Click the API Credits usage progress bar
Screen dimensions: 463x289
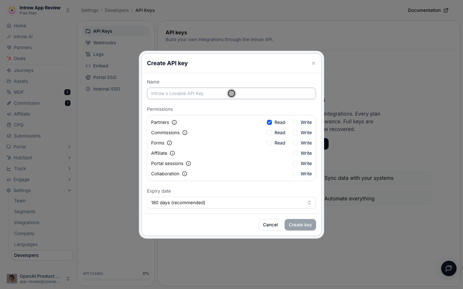pyautogui.click(x=116, y=279)
